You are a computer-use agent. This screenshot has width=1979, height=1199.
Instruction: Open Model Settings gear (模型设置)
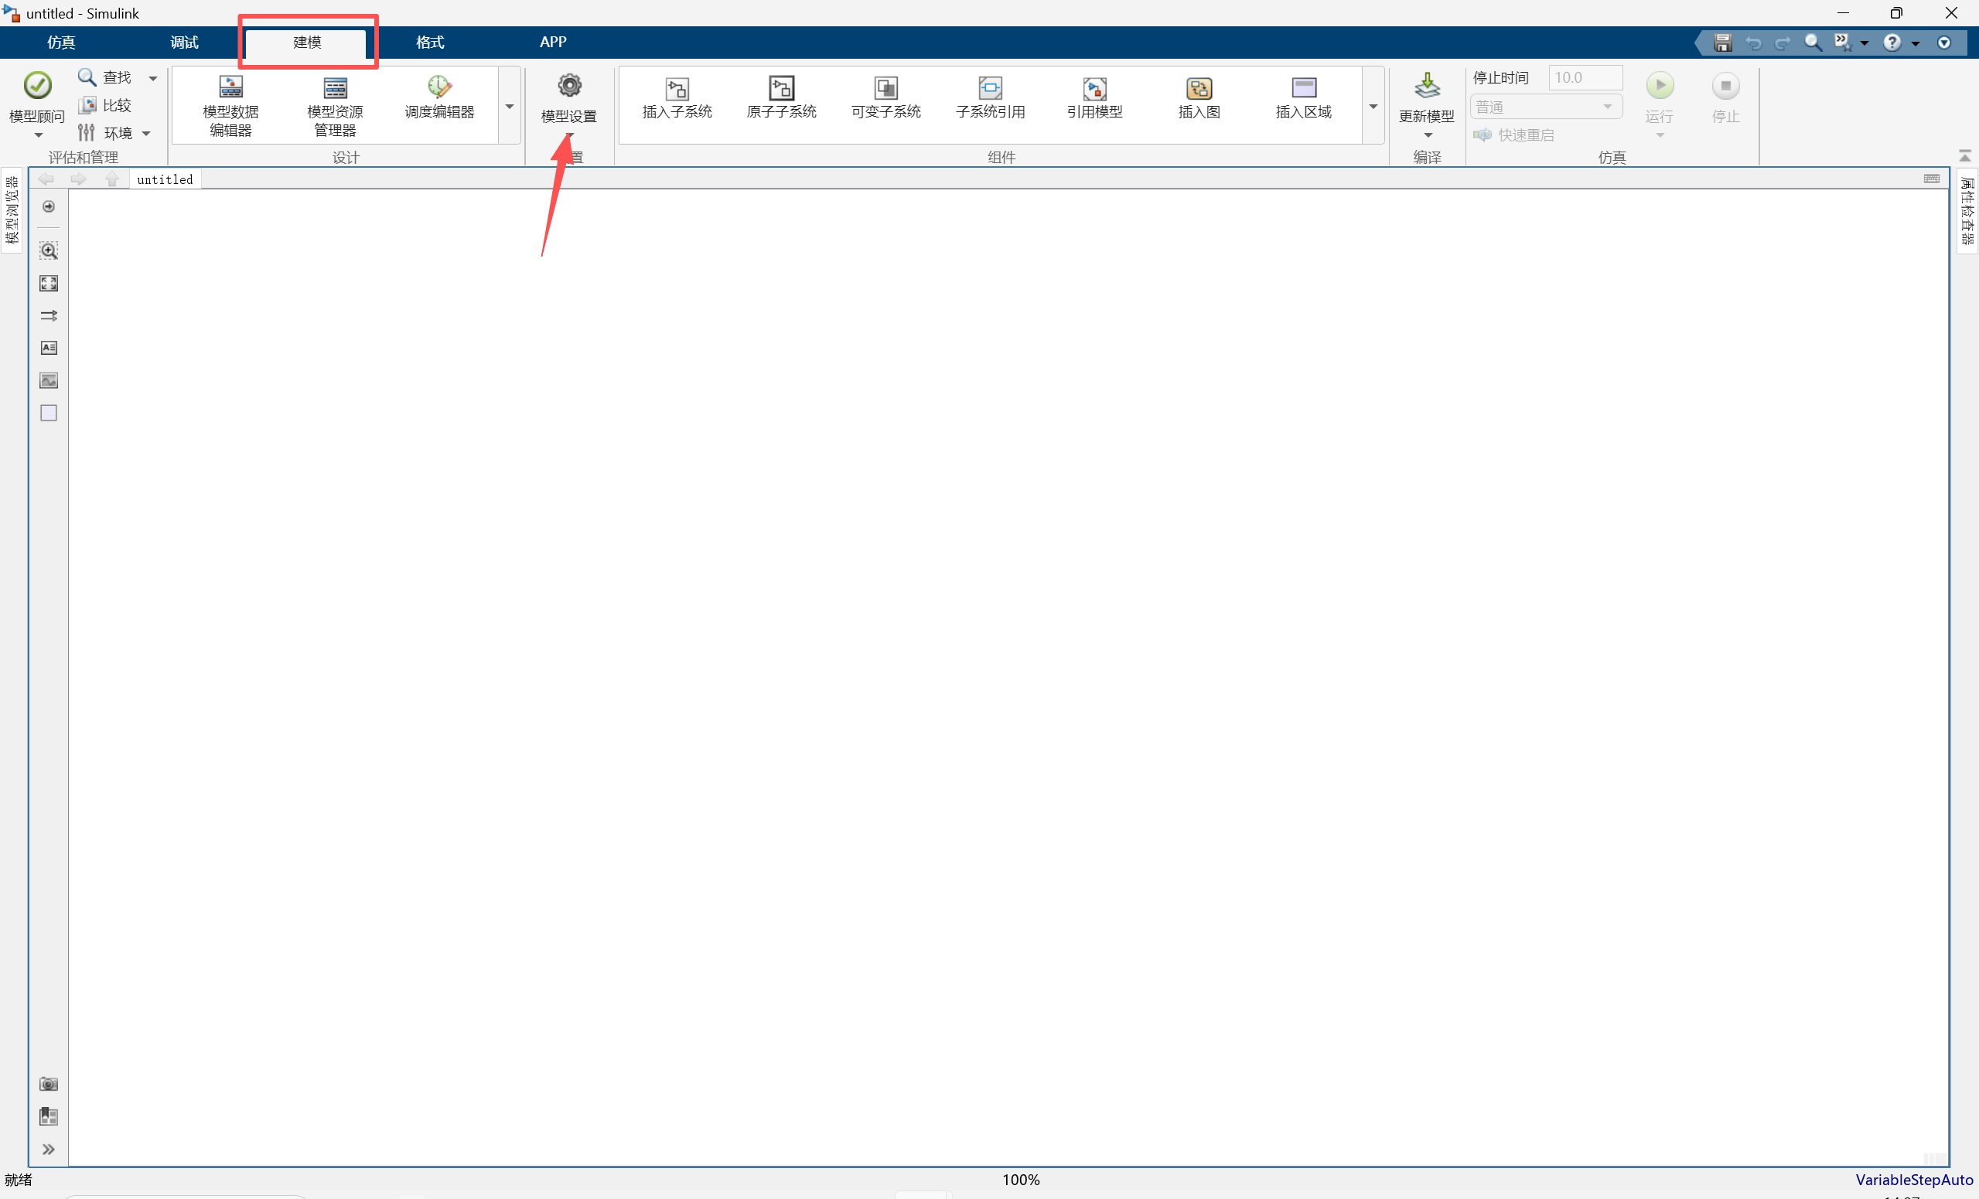click(568, 86)
